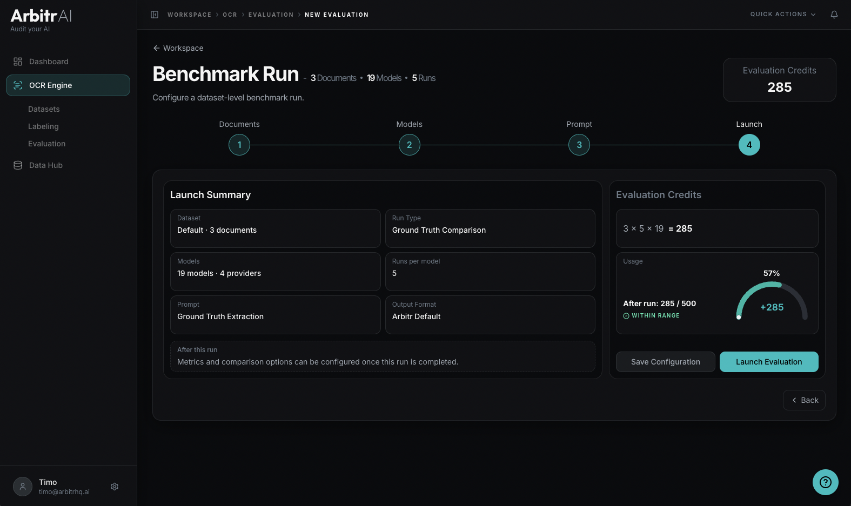Open Labeling submenu item
Screen dimensions: 851x506
(43, 126)
